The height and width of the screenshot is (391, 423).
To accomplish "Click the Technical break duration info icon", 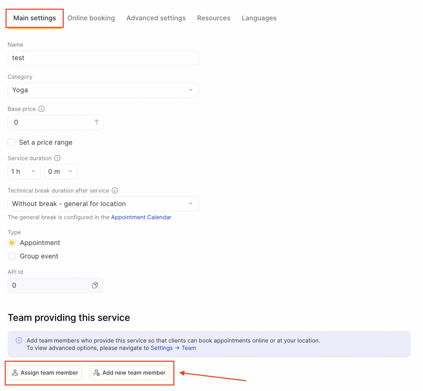I will click(x=115, y=191).
